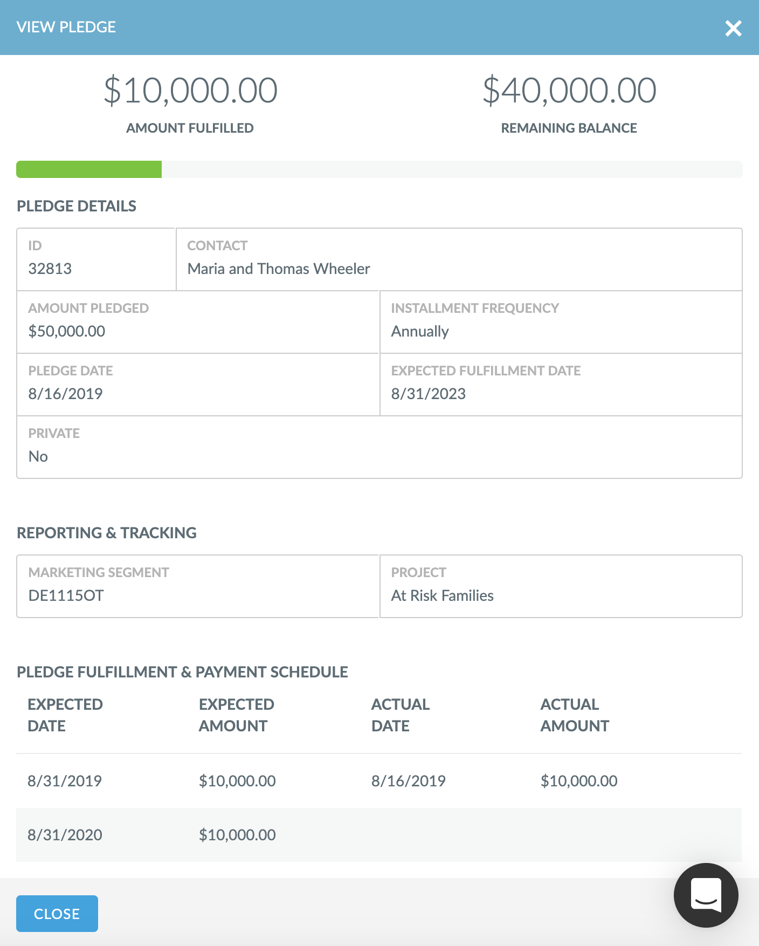Image resolution: width=759 pixels, height=946 pixels.
Task: Click the $40,000.00 Remaining Balance figure
Action: click(568, 90)
